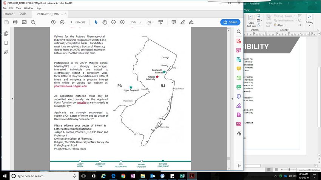Open the Protect shield tool
321x180 pixels.
coord(239,96)
